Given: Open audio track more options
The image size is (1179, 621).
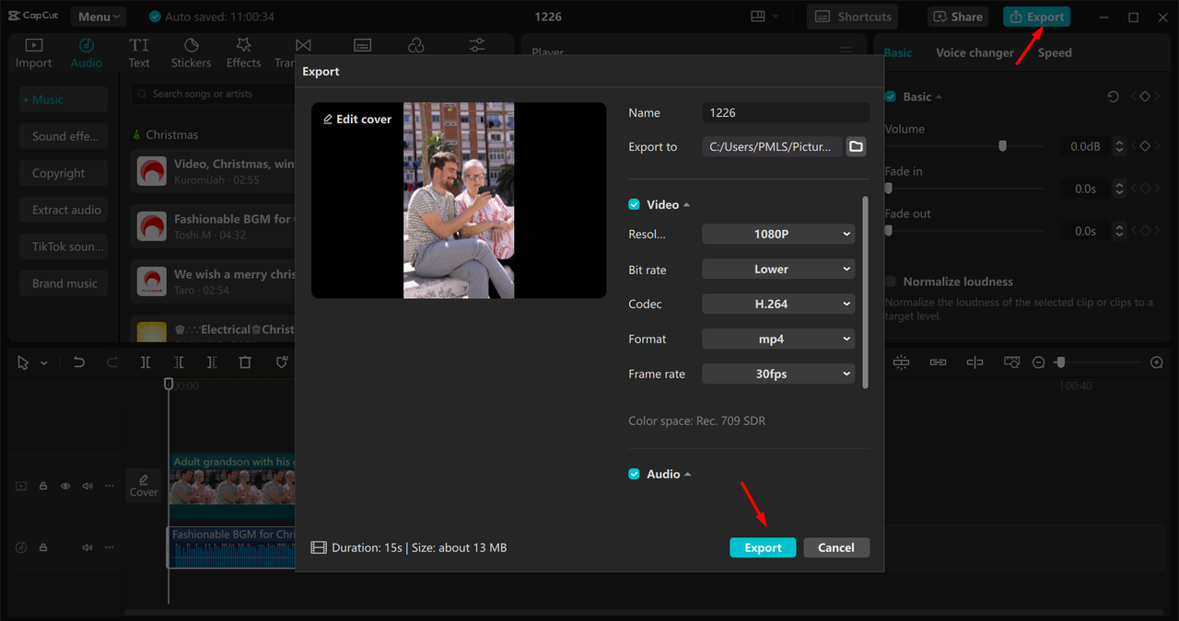Looking at the screenshot, I should click(x=110, y=547).
